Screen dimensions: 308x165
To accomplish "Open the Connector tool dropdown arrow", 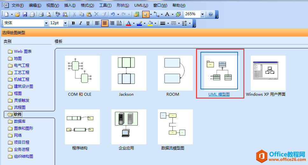I will click(162, 14).
